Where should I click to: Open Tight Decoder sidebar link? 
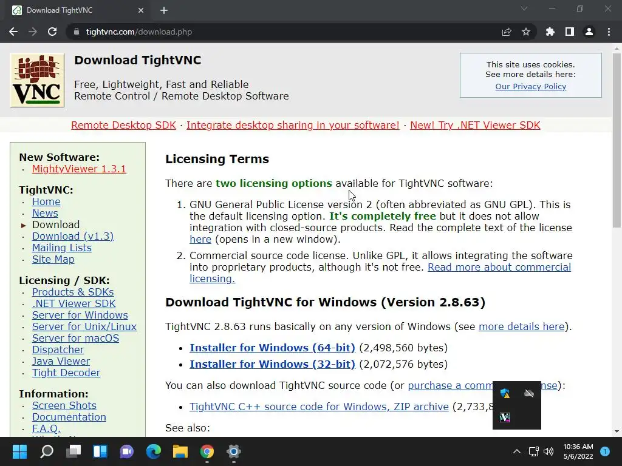(66, 373)
